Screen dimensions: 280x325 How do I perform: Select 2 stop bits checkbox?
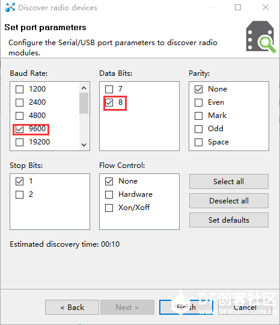[19, 194]
